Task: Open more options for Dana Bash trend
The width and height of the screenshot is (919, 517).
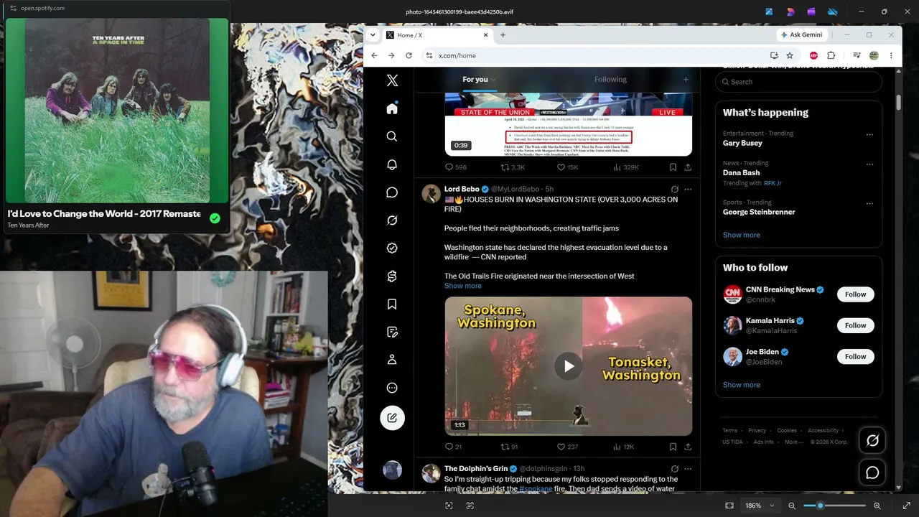Action: click(x=869, y=164)
